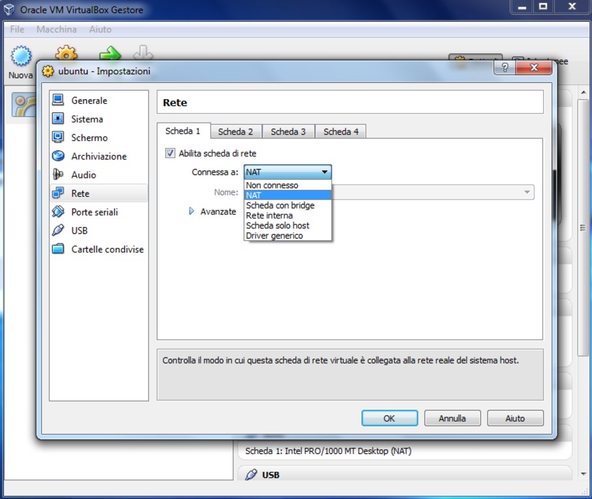Screen dimensions: 592x499
Task: Click the Archiviazione disk icon
Action: [58, 156]
